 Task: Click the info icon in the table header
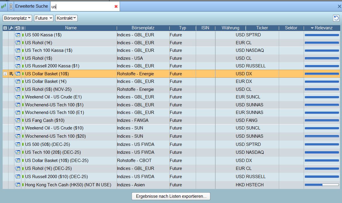coord(5,28)
